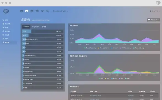The height and width of the screenshot is (100, 162).
Task: Open the Ajax sidebar item icon
Action: click(3, 28)
